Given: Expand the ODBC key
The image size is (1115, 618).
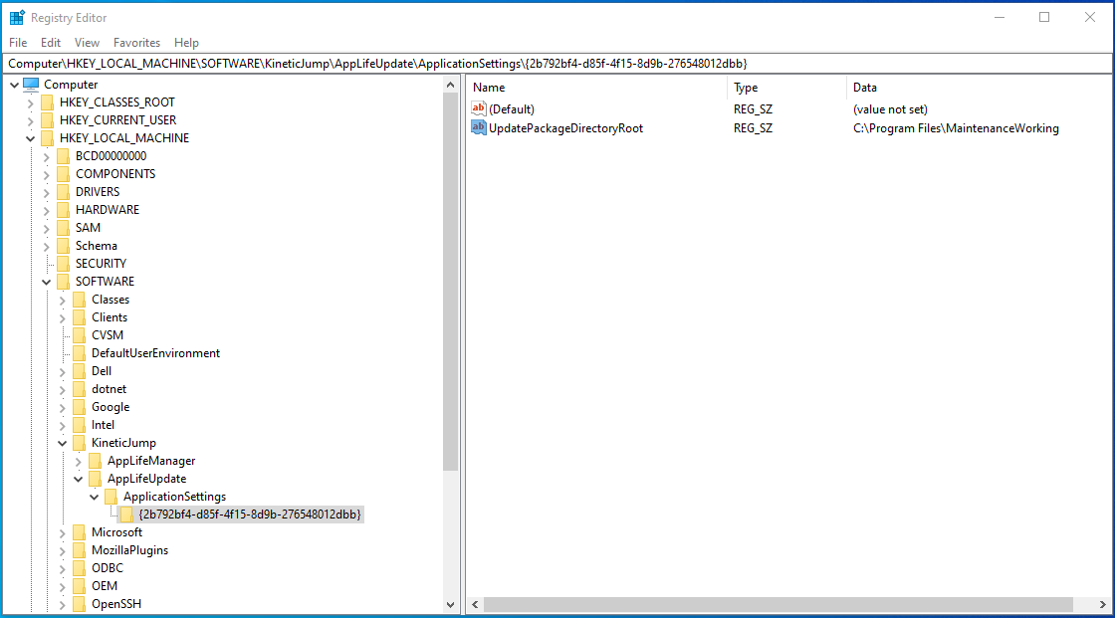Looking at the screenshot, I should (62, 569).
